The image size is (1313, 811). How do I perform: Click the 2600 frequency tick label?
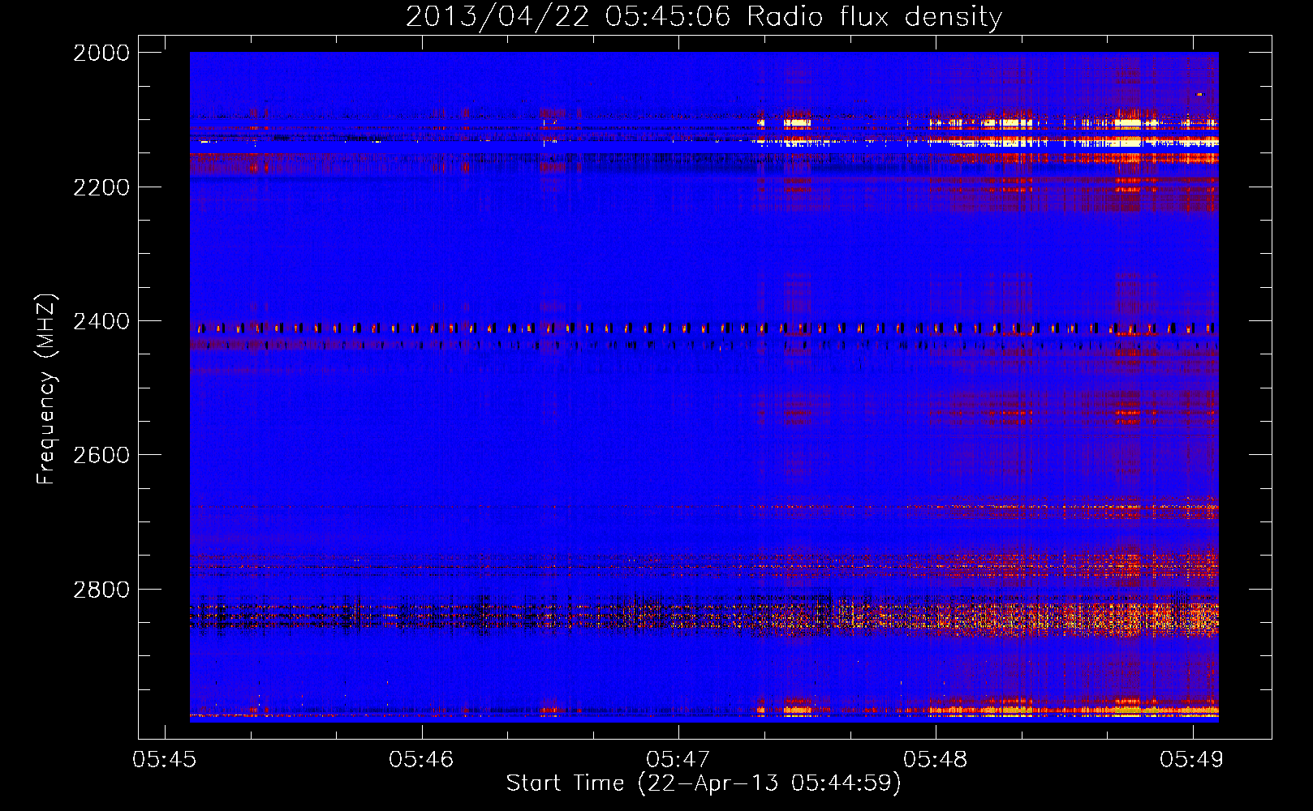click(x=101, y=455)
